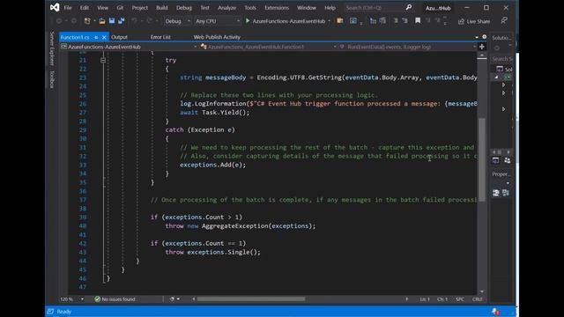Collapse the try block at line 21

point(103,61)
